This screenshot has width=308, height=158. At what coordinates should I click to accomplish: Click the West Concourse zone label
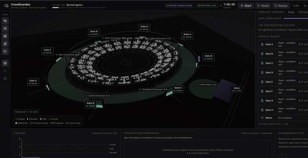(x=67, y=55)
